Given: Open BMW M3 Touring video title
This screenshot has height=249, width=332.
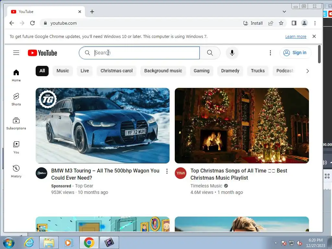Looking at the screenshot, I should [105, 174].
